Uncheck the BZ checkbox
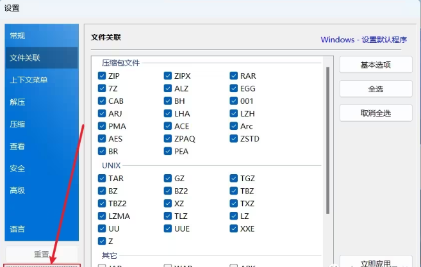 click(102, 191)
